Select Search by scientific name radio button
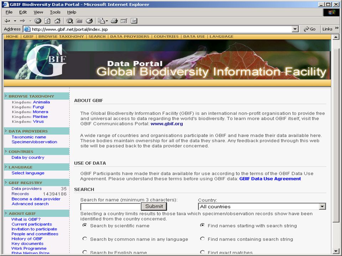 [x=85, y=225]
